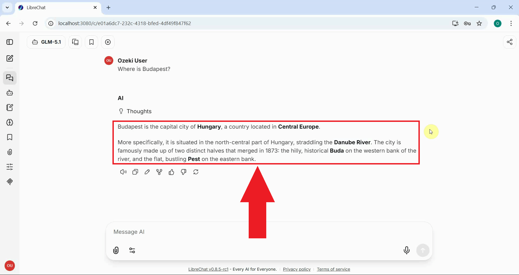Start voice input with the microphone

tap(406, 250)
